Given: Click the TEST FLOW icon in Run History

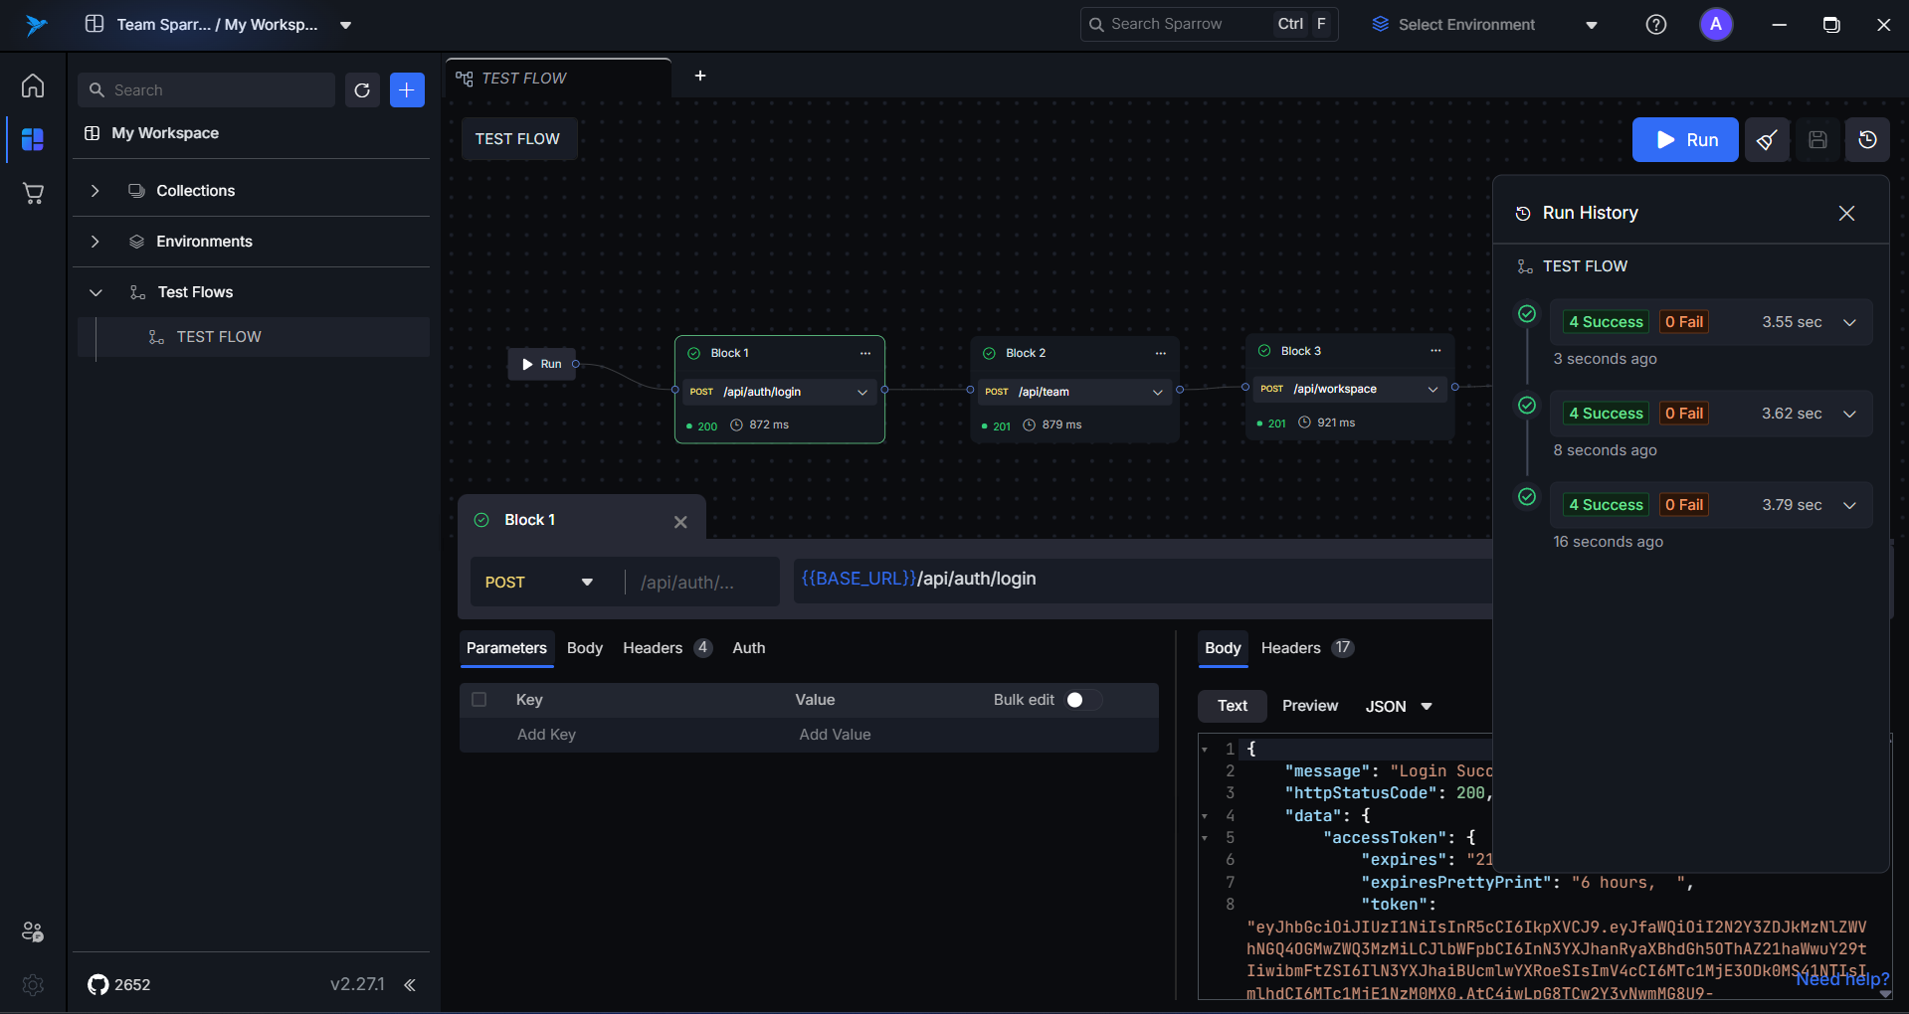Looking at the screenshot, I should click(x=1525, y=266).
